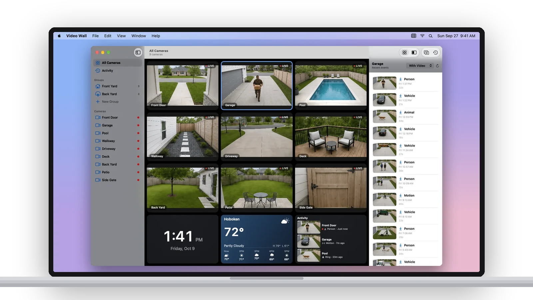Open the history clock icon
Image resolution: width=533 pixels, height=300 pixels.
point(435,52)
